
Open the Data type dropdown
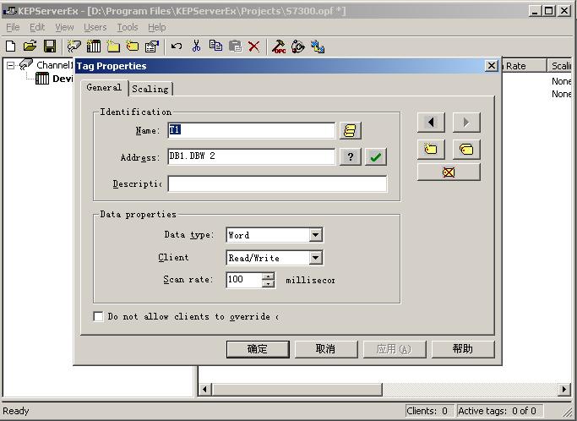(315, 235)
